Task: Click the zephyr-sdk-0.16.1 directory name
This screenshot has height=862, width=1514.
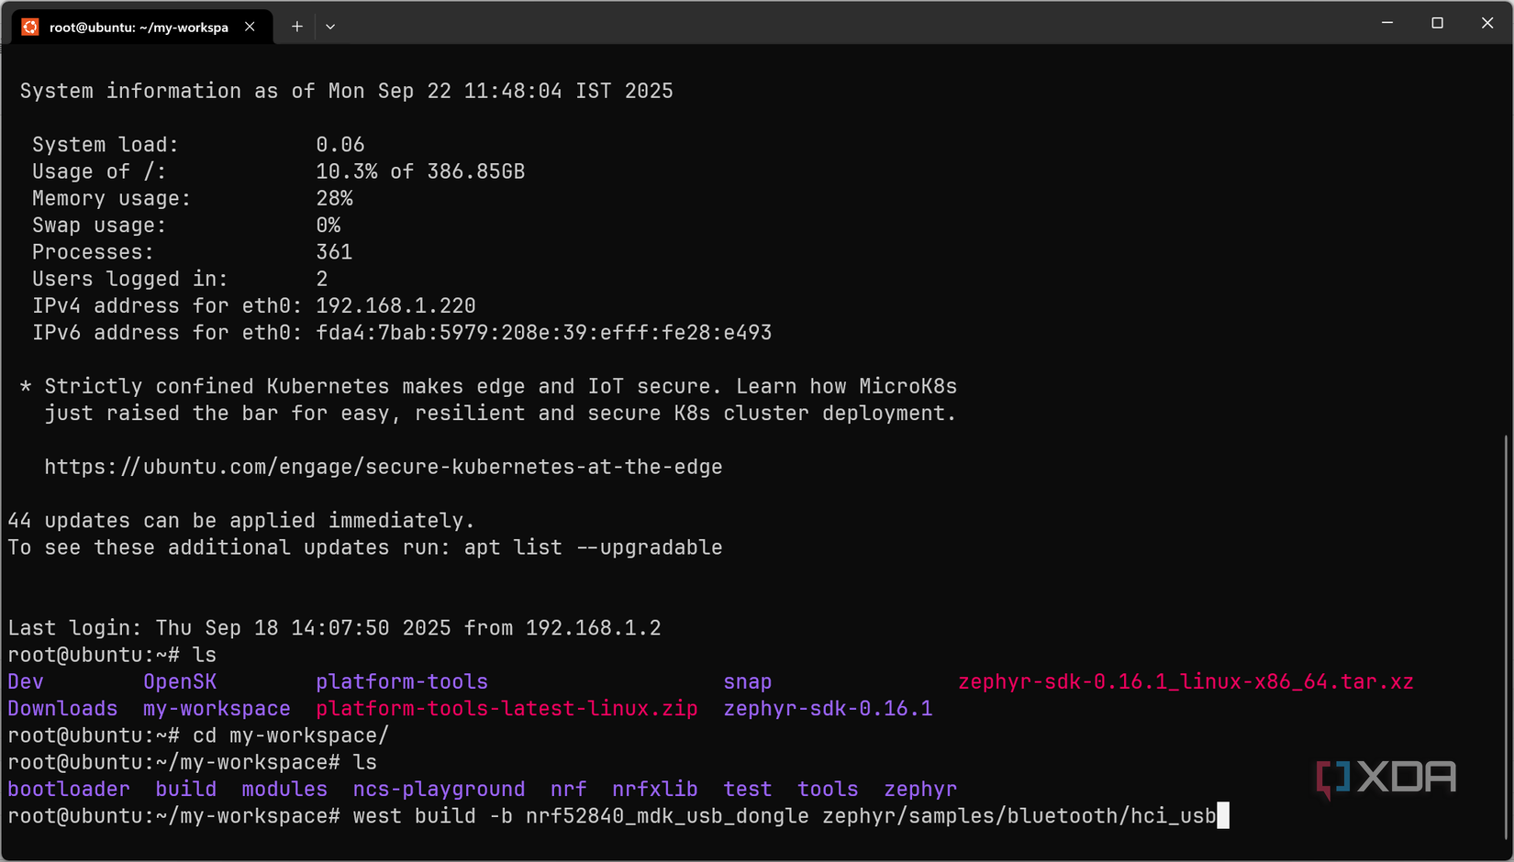Action: 828,709
